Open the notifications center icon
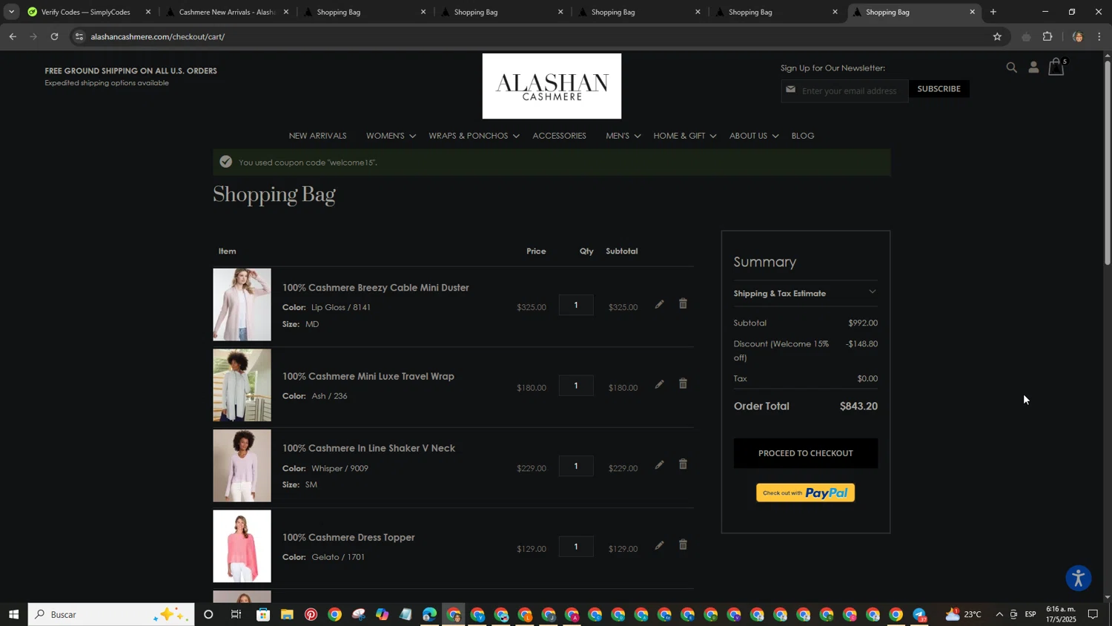This screenshot has width=1112, height=626. pos(1093,615)
